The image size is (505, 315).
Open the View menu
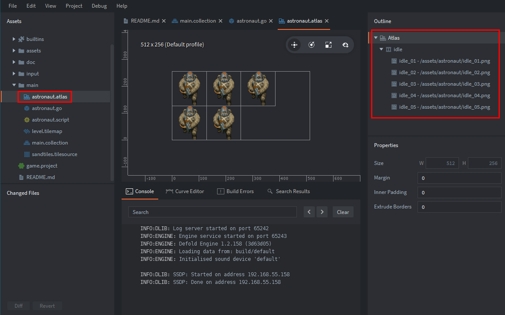tap(51, 6)
